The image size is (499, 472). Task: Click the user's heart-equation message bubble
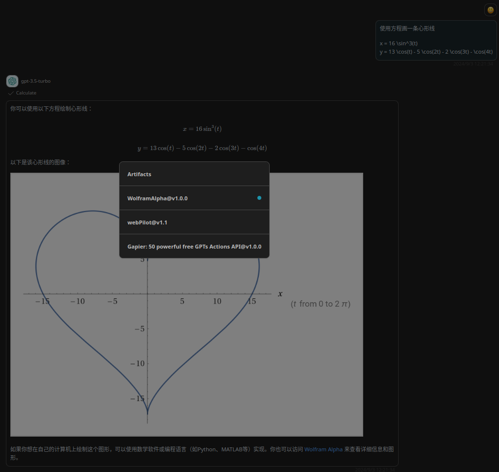[436, 40]
